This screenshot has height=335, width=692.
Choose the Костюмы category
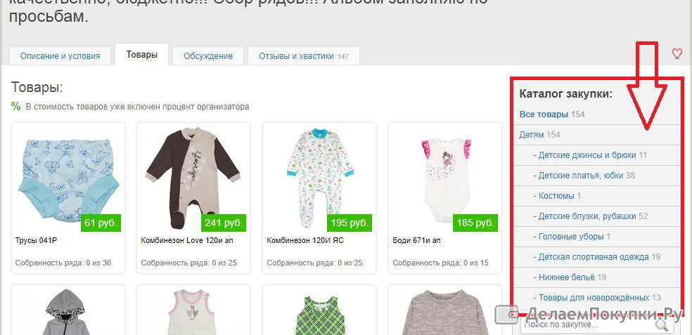point(554,196)
